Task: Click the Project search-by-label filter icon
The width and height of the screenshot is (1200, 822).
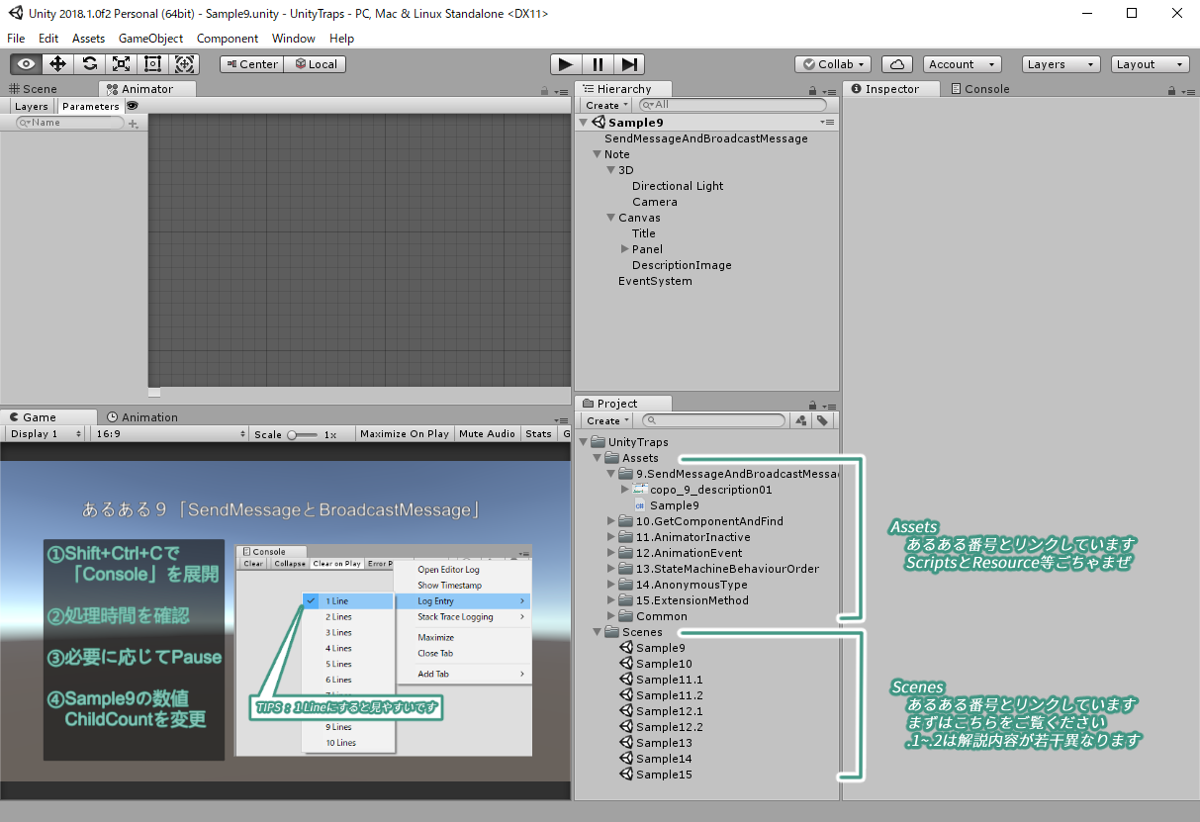Action: [x=821, y=420]
